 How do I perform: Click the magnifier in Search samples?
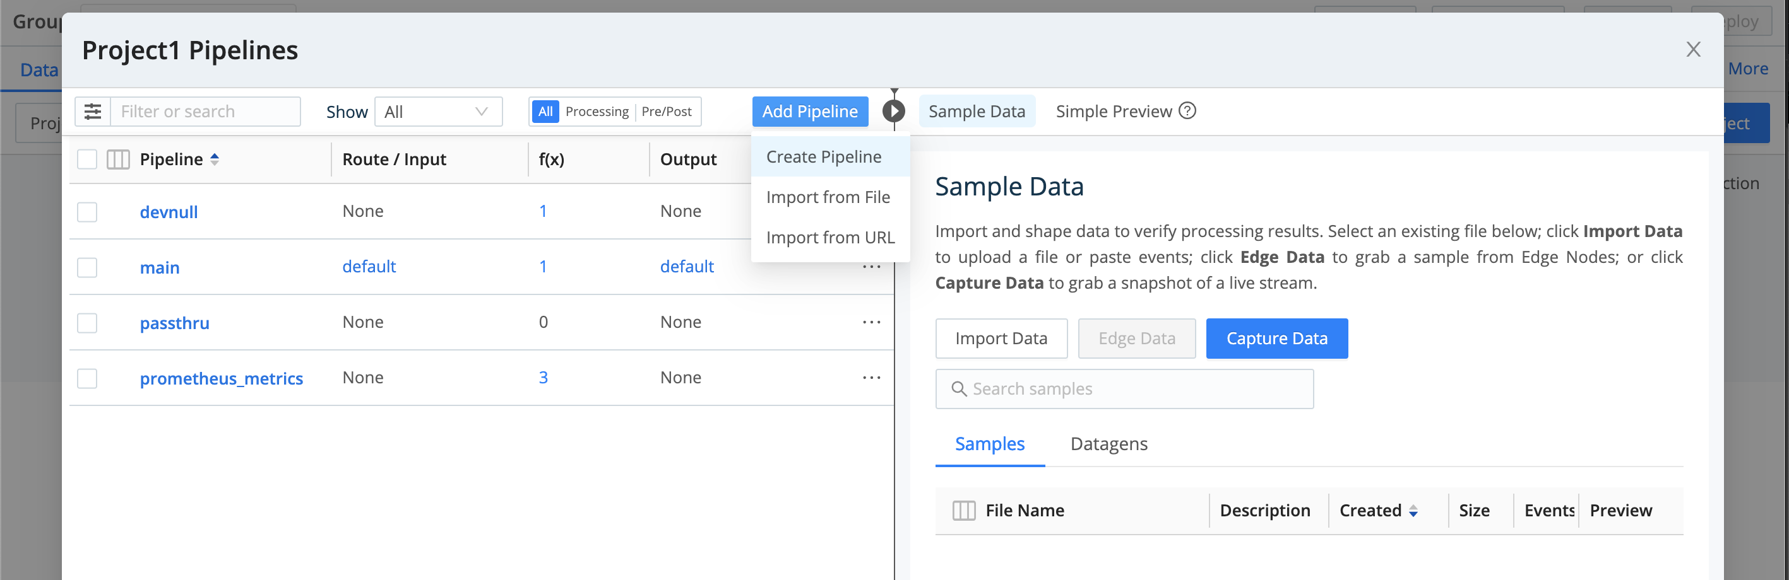click(x=959, y=389)
